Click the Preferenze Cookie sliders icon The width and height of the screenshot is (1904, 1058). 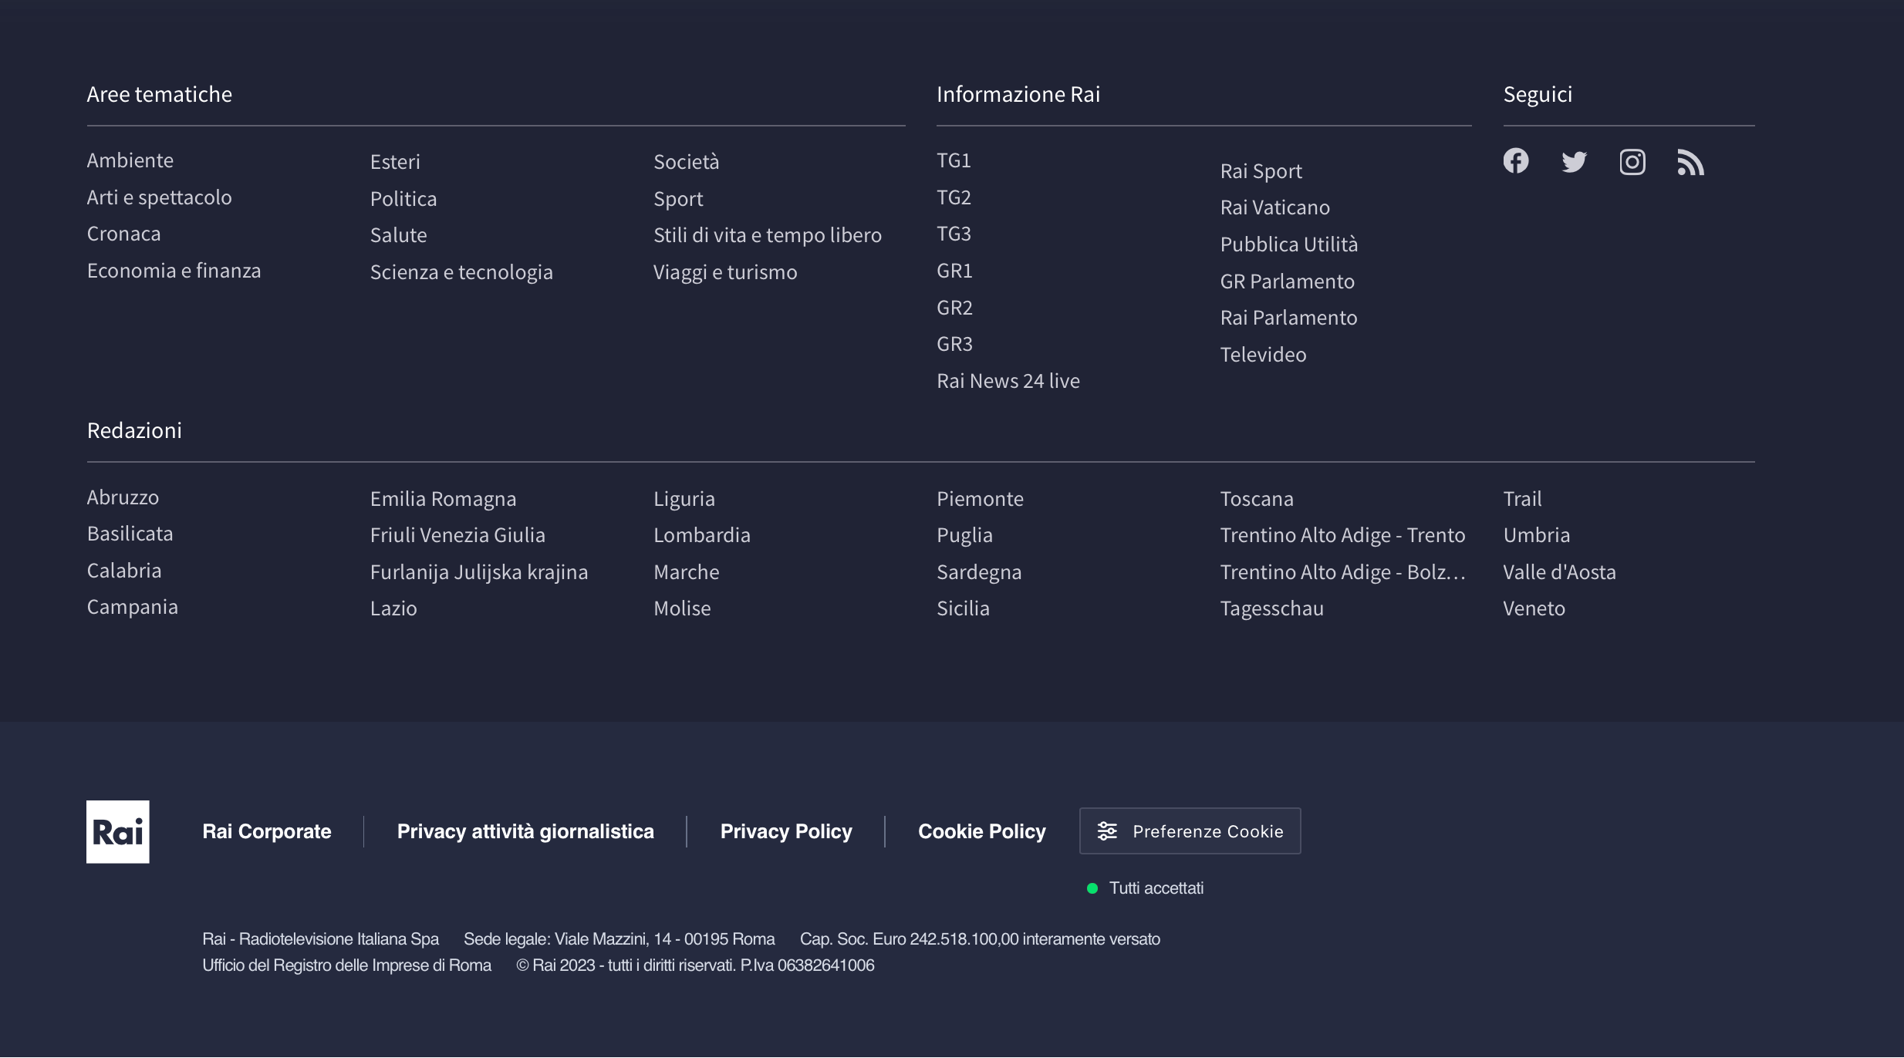coord(1107,831)
